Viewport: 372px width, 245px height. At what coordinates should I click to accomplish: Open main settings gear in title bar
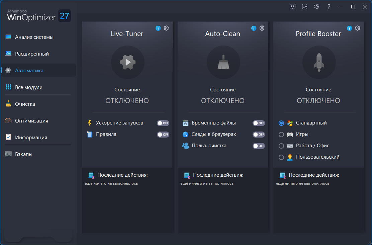(x=317, y=6)
